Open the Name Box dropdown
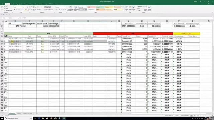The image size is (214, 120). tap(8, 18)
